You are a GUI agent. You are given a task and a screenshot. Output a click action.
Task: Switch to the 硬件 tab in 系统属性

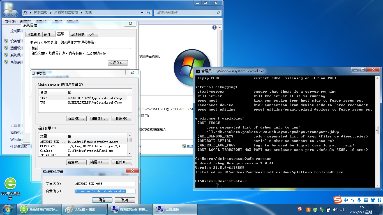tap(48, 34)
